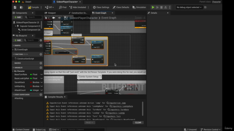The image size is (234, 131).
Task: Navigate back in graph history
Action: [x=54, y=18]
